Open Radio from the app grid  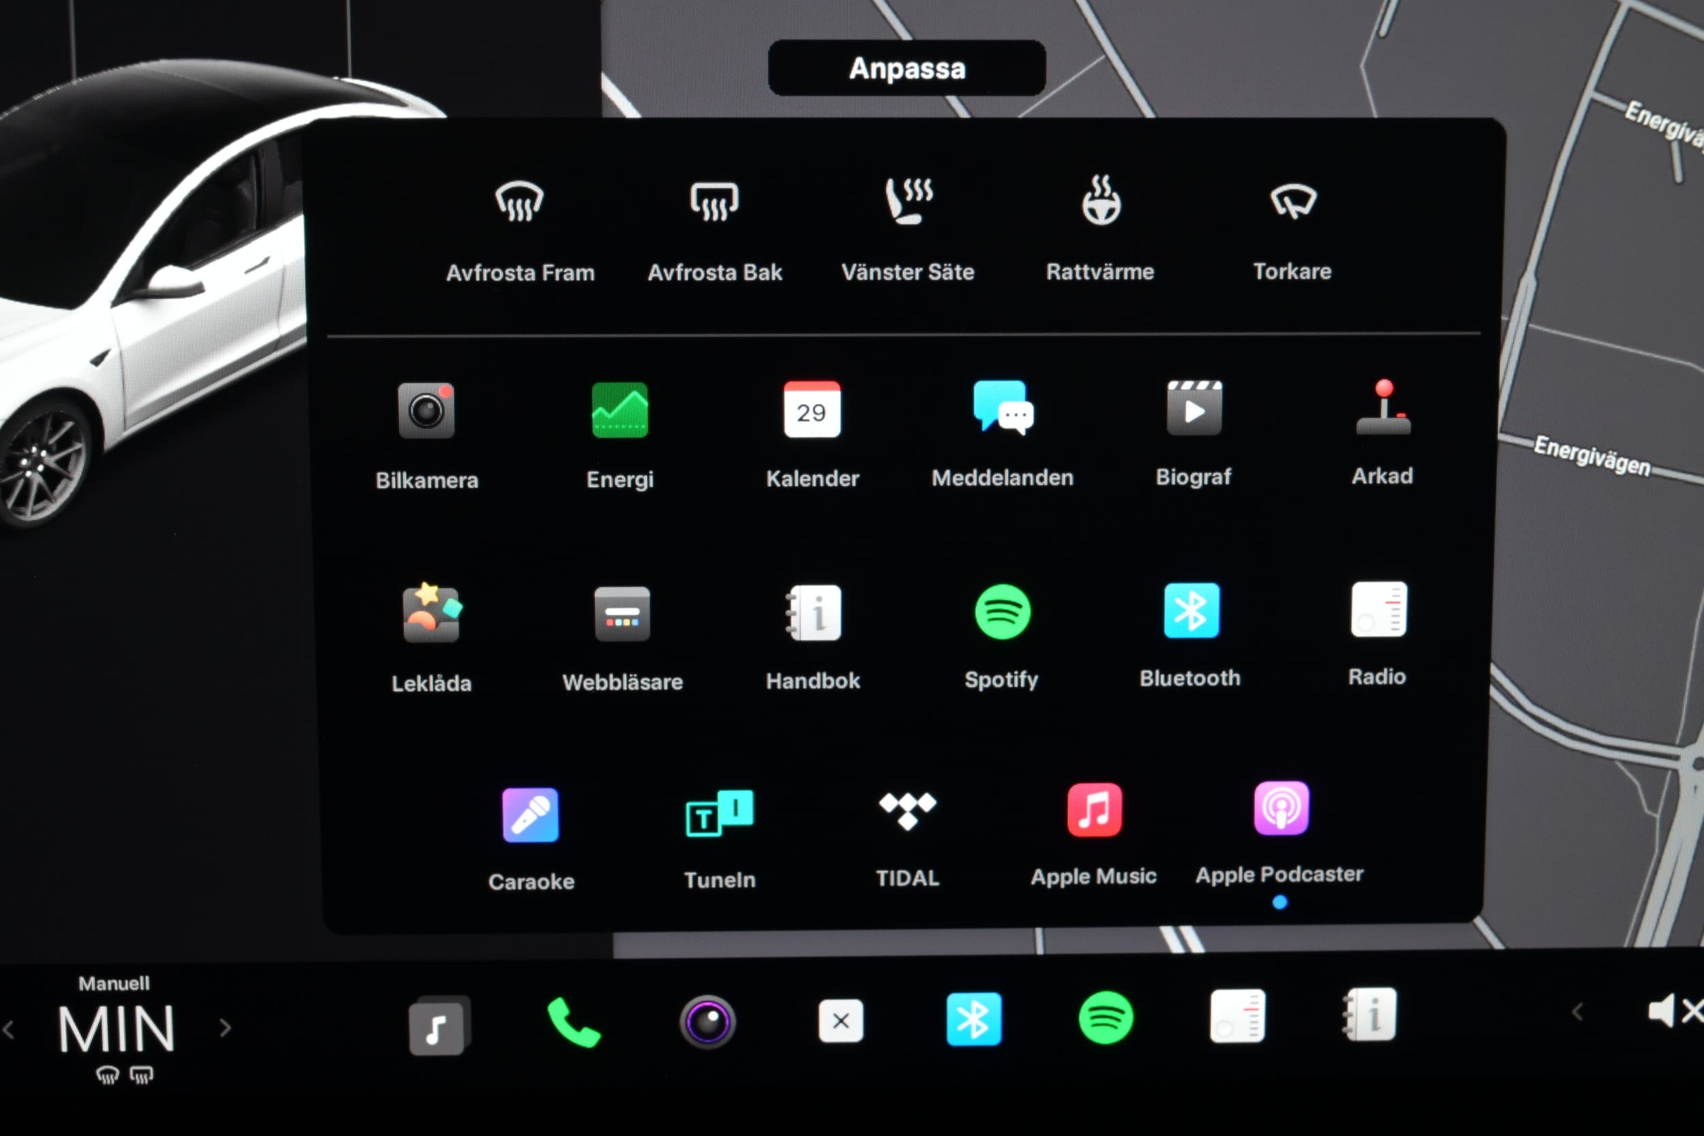[x=1378, y=632]
